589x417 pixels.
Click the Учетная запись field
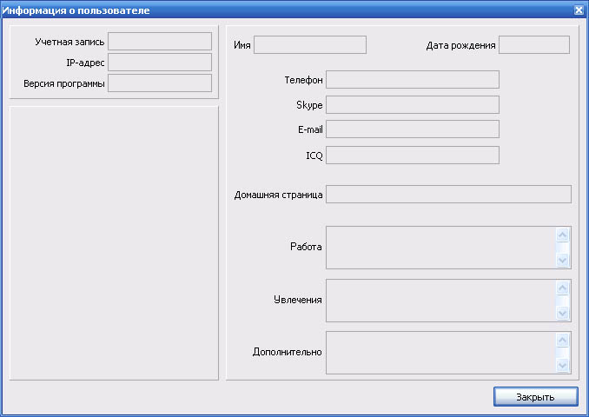tap(159, 42)
